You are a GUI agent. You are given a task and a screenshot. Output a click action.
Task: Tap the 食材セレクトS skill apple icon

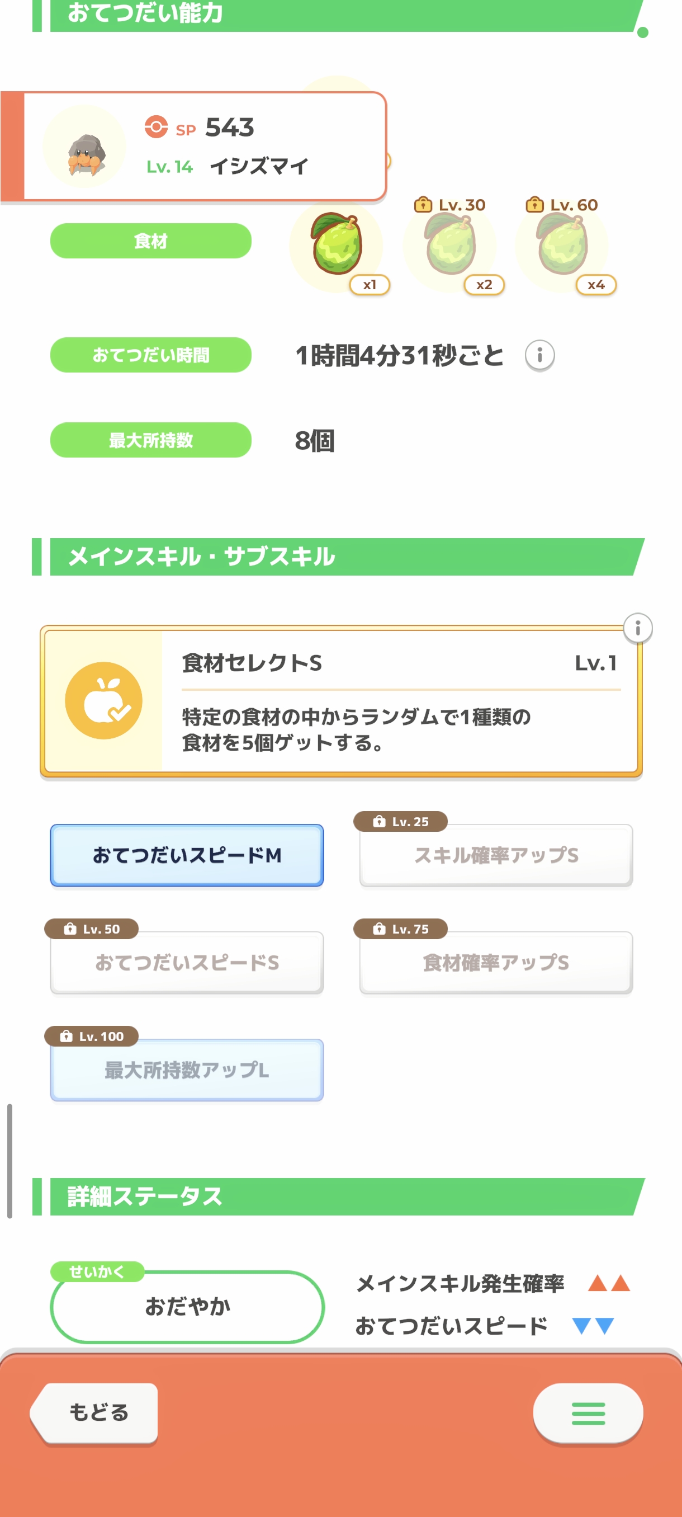click(x=103, y=701)
